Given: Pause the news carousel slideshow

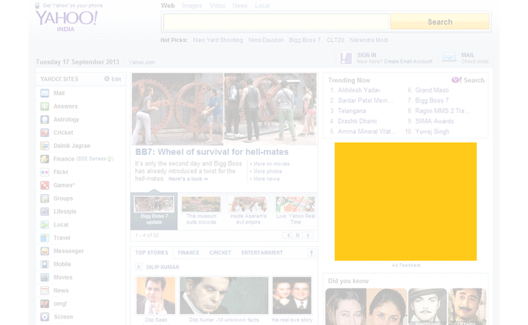Looking at the screenshot, I should click(x=298, y=235).
